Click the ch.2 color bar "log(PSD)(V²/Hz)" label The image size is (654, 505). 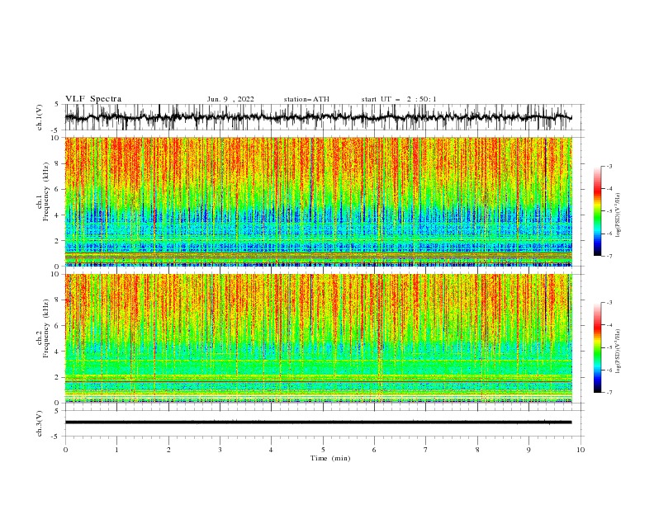click(618, 352)
